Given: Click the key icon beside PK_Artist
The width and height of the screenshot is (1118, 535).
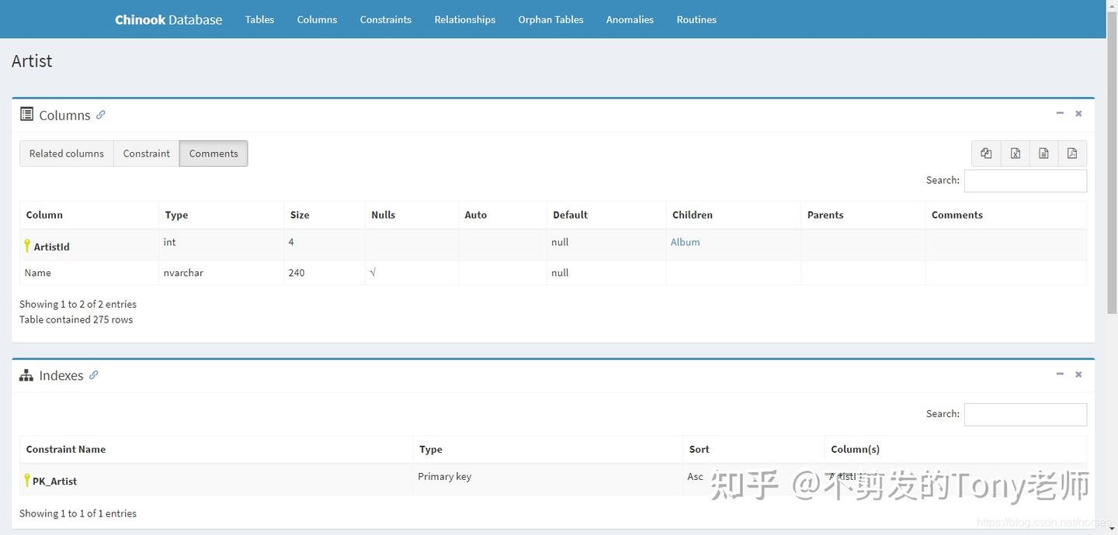Looking at the screenshot, I should 26,481.
